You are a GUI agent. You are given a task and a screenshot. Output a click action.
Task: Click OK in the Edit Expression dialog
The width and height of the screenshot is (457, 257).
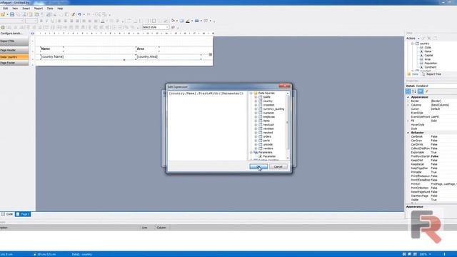(x=258, y=166)
